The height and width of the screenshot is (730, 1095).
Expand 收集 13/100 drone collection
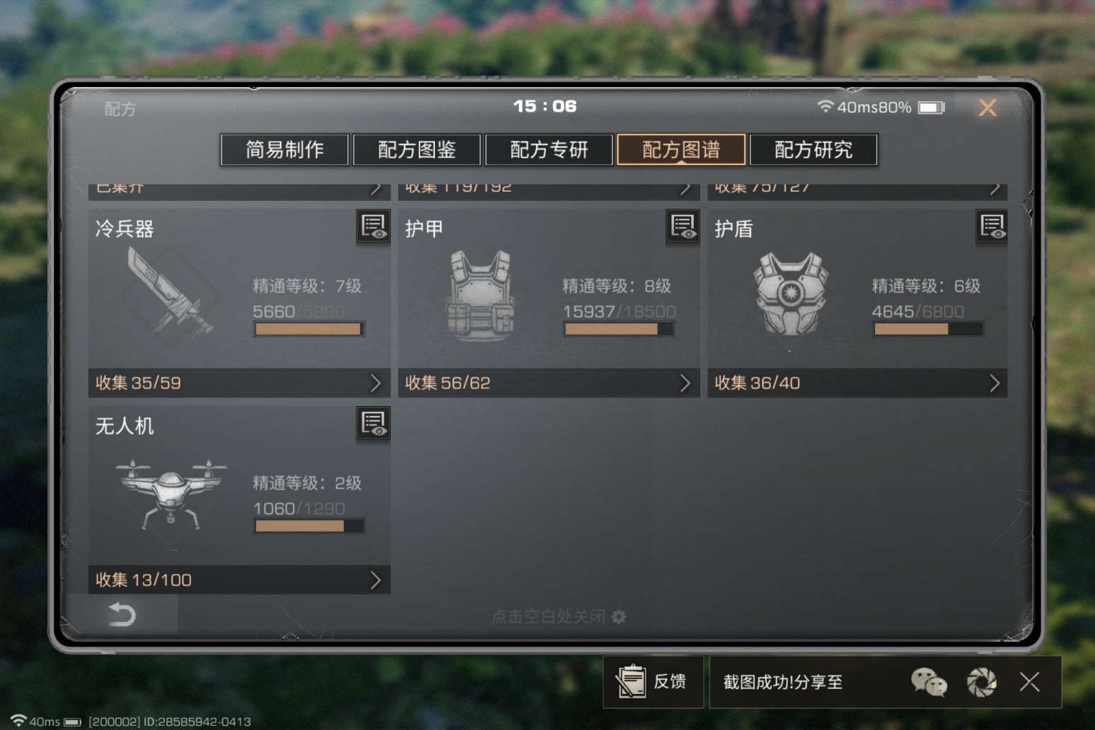pos(239,579)
